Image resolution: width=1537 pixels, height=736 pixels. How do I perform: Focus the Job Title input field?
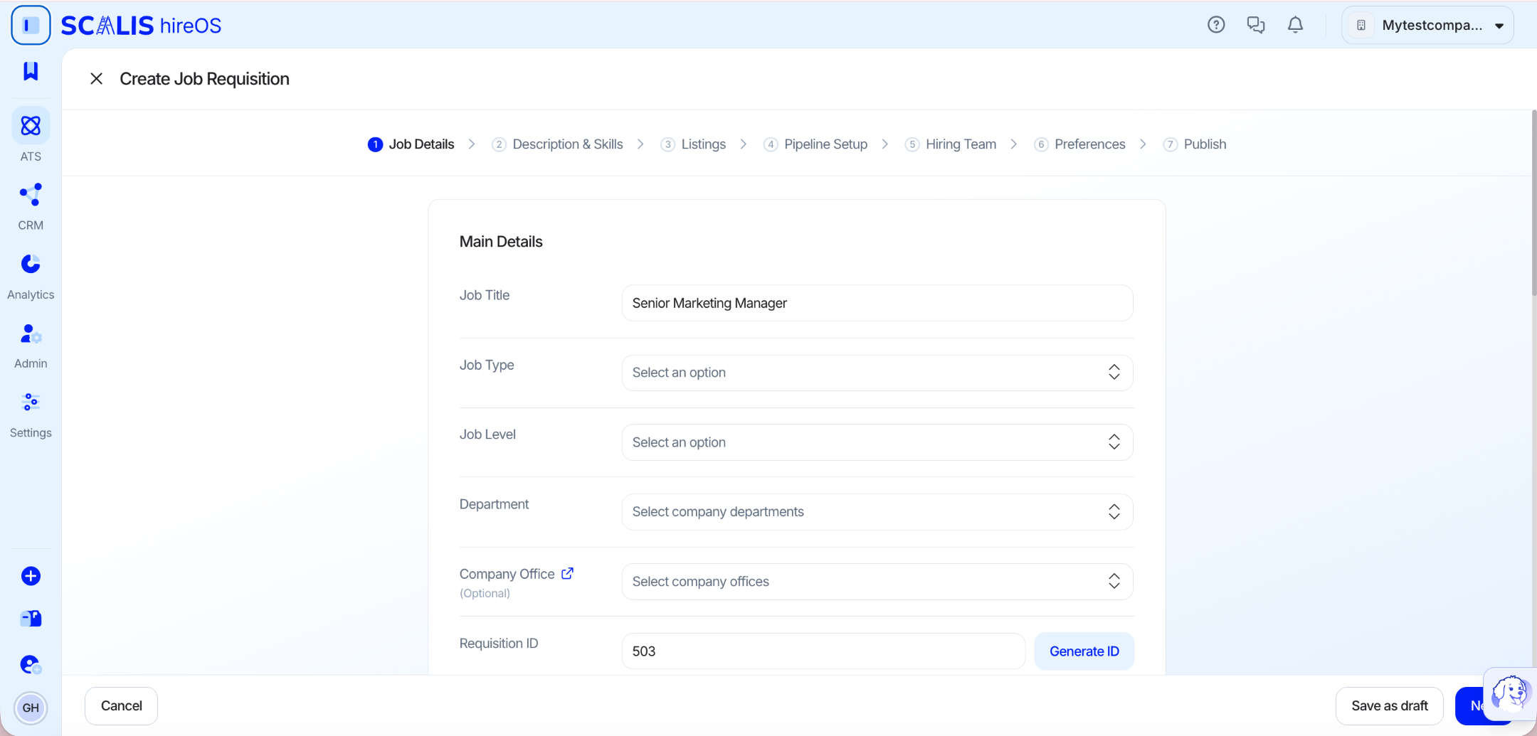tap(877, 303)
